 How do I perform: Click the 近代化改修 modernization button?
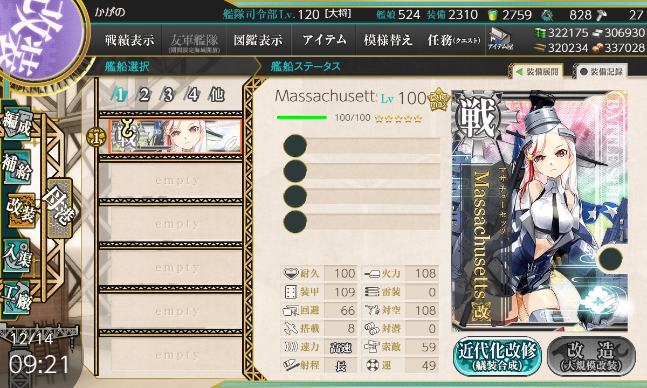click(497, 356)
